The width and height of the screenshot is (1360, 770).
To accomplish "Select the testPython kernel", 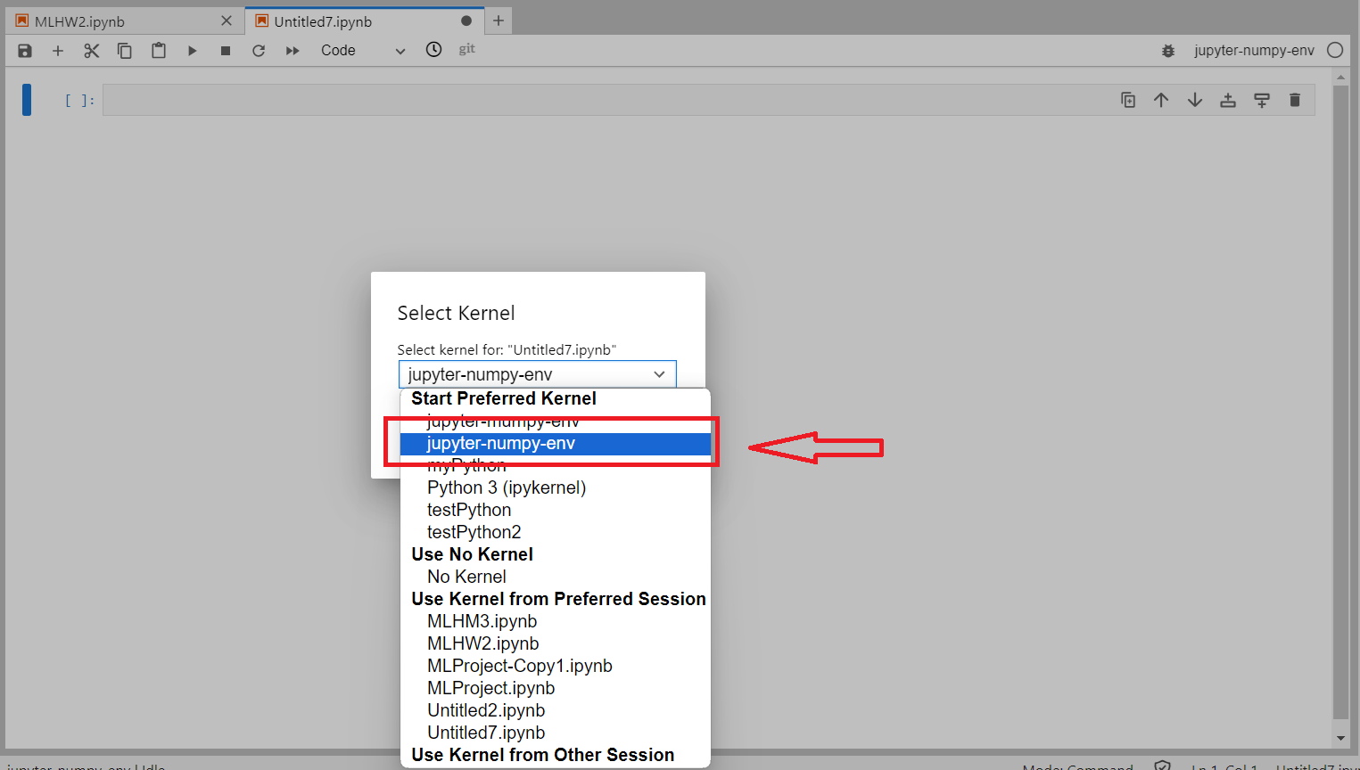I will coord(556,510).
